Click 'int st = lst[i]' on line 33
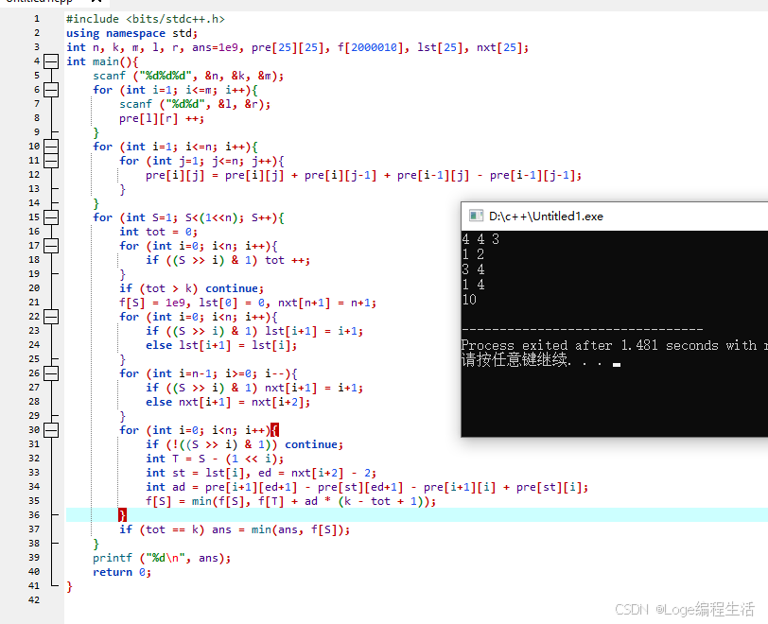This screenshot has height=624, width=768. 198,473
